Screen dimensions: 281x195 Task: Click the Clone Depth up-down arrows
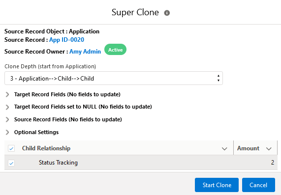click(x=219, y=78)
